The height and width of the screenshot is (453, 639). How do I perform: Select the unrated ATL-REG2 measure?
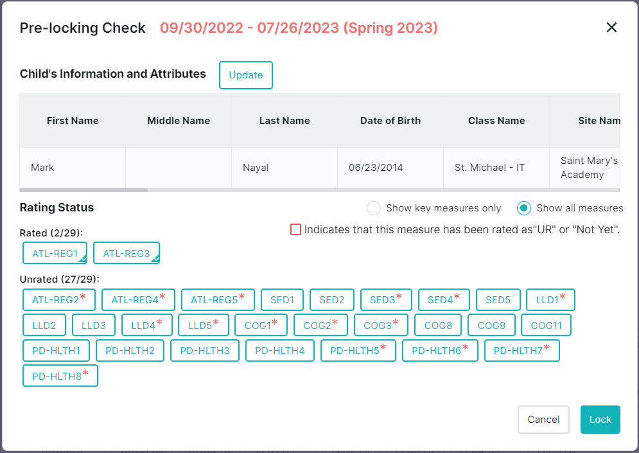tap(59, 300)
